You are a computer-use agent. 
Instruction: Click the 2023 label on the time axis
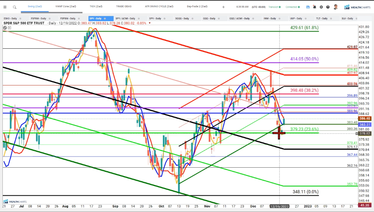coord(308,206)
